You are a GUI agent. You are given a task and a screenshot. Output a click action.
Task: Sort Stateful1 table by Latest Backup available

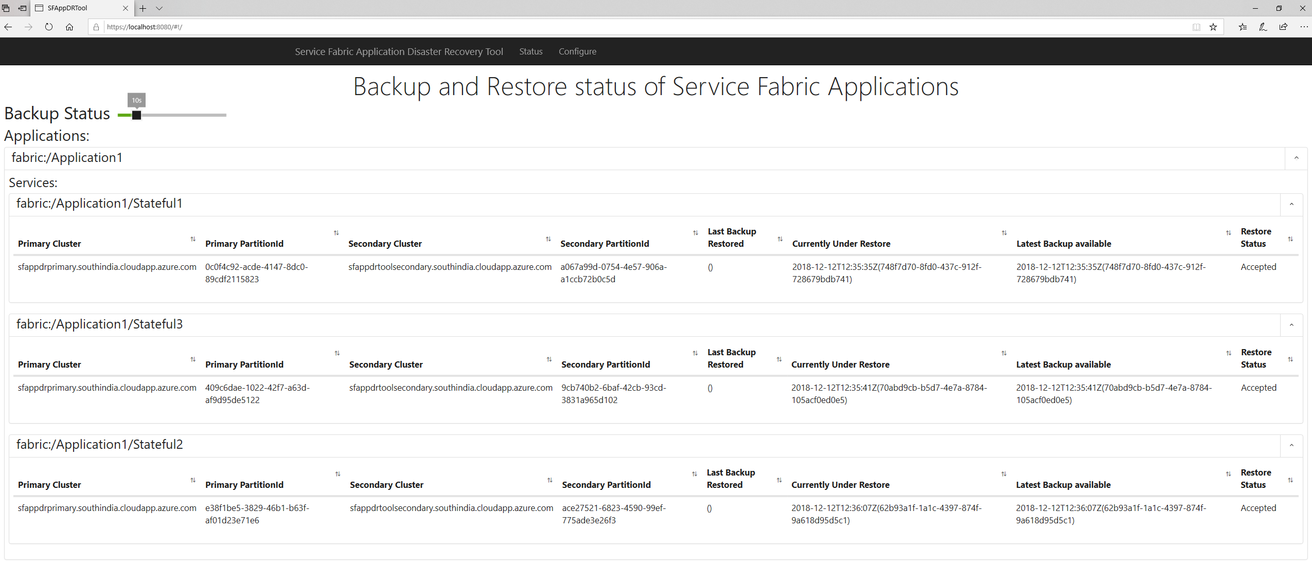coord(1229,233)
